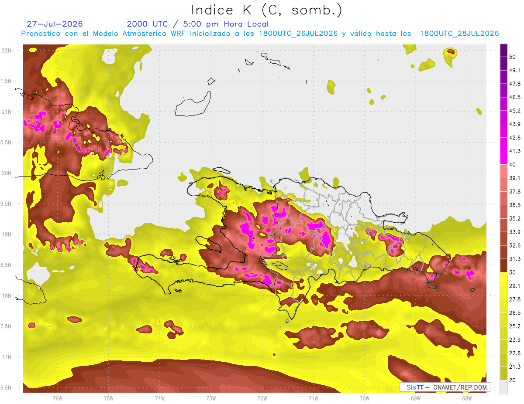This screenshot has height=404, width=524.
Task: Click the "22N" latitude label
Action: [x=7, y=51]
